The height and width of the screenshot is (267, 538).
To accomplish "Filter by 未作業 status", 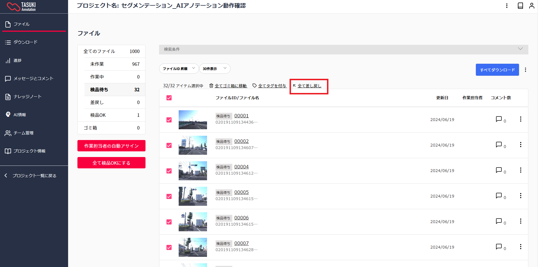I will [115, 64].
